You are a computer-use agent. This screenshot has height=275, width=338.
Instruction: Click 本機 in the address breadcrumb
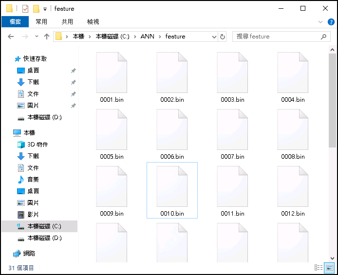pyautogui.click(x=78, y=37)
